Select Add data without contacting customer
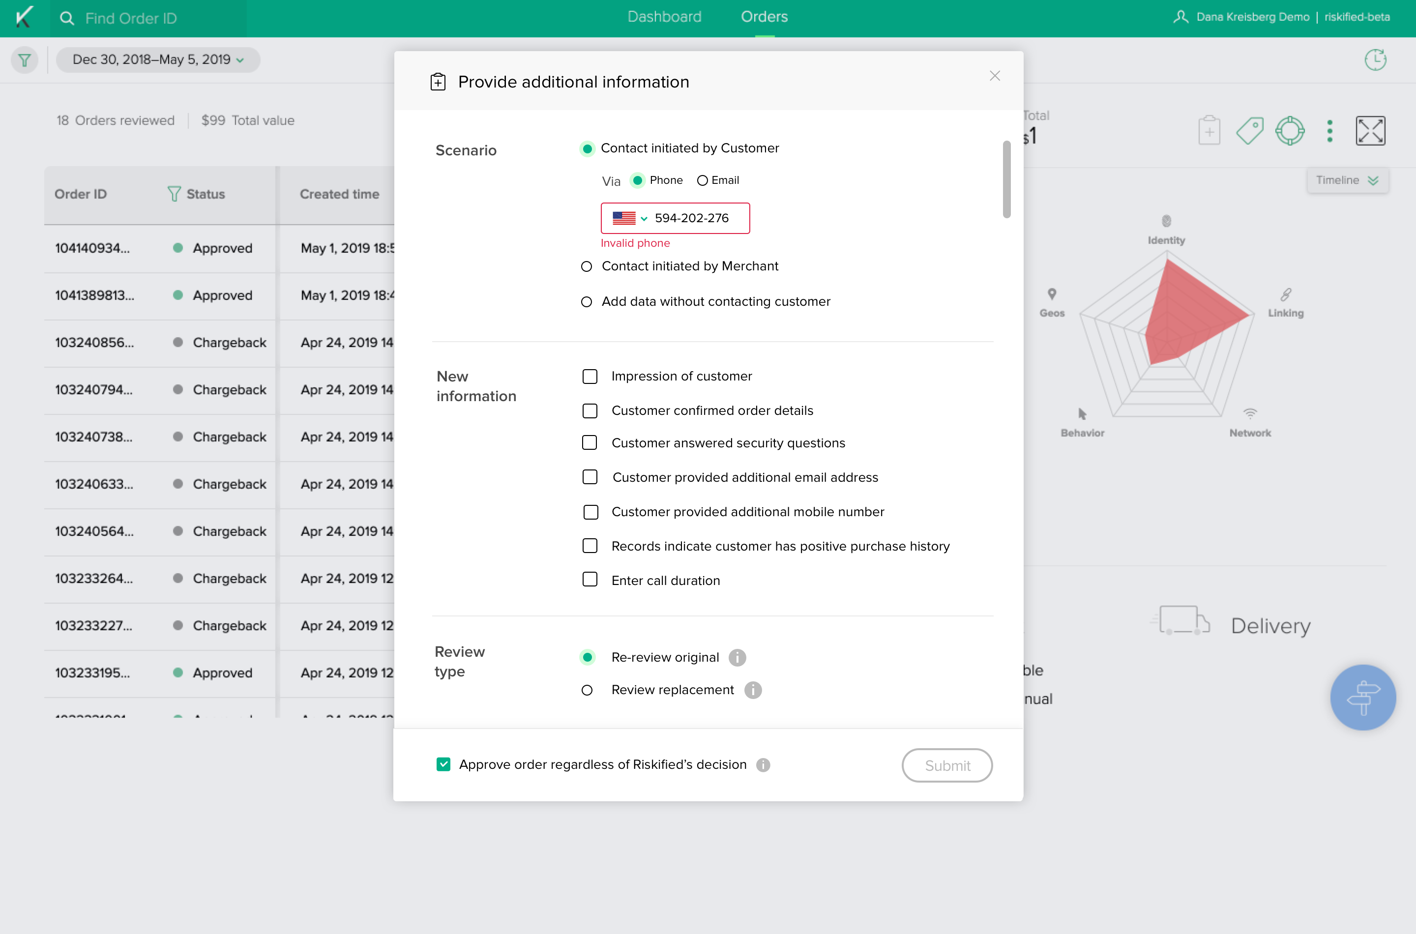This screenshot has width=1416, height=934. [586, 302]
